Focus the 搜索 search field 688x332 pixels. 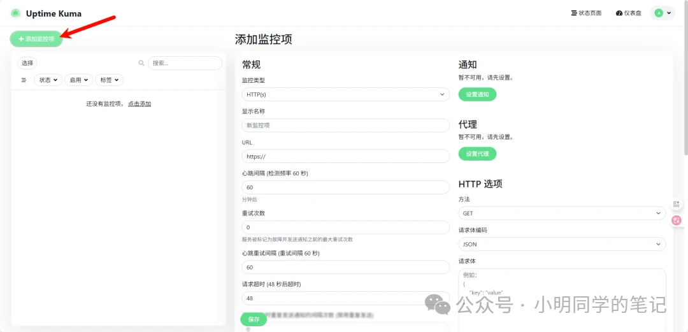coord(185,63)
